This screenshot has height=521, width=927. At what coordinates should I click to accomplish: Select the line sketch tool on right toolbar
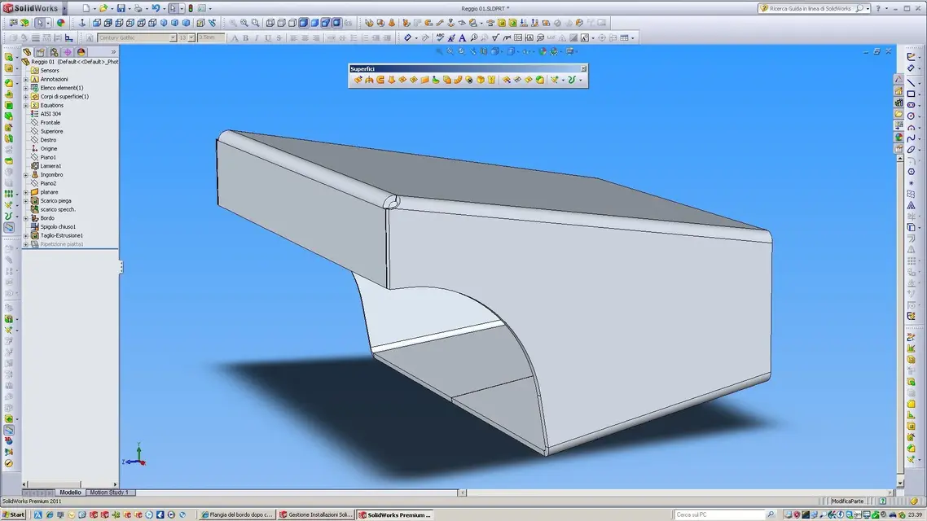click(x=911, y=83)
